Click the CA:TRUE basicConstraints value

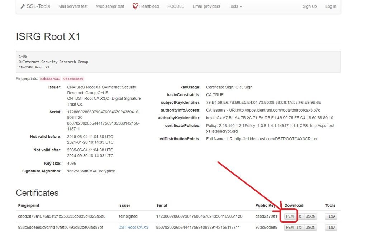click(215, 95)
